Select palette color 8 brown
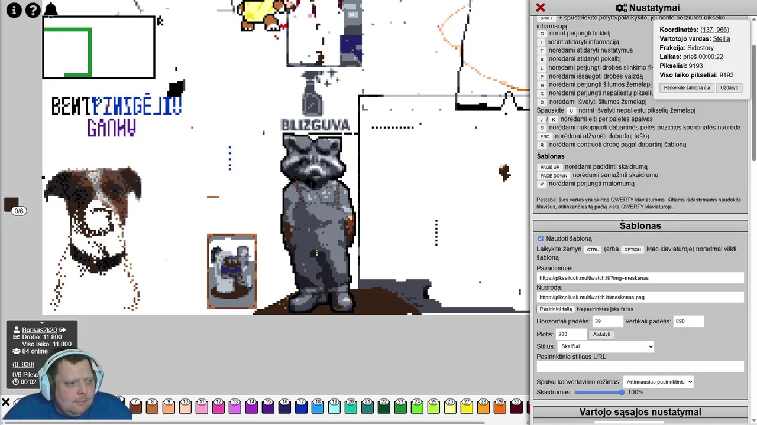Viewport: 757px width, 425px height. [152, 406]
